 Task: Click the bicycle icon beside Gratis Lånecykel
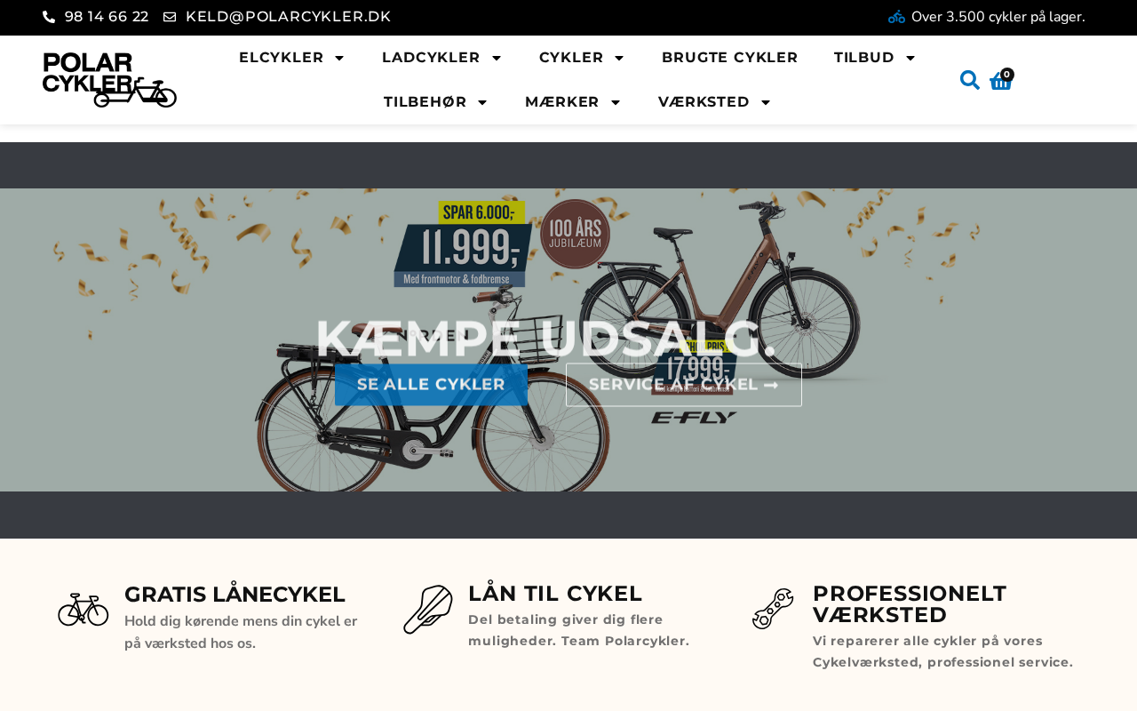point(83,610)
